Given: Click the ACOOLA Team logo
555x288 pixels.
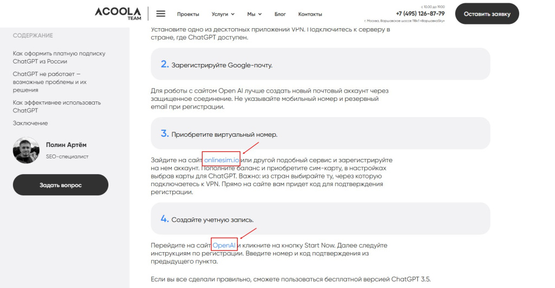Looking at the screenshot, I should point(118,14).
